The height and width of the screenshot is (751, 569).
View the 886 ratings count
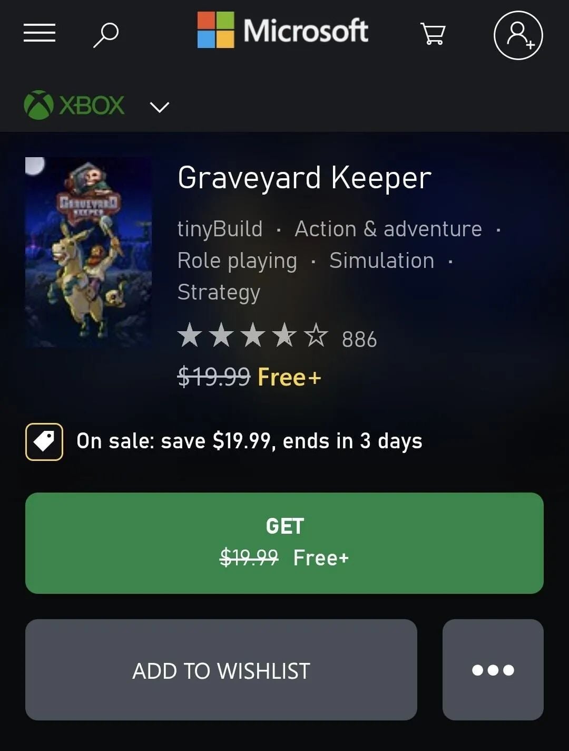point(359,340)
